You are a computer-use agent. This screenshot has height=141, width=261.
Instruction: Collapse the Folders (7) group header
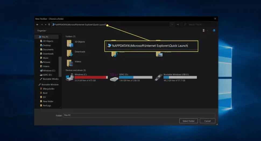(x=70, y=36)
